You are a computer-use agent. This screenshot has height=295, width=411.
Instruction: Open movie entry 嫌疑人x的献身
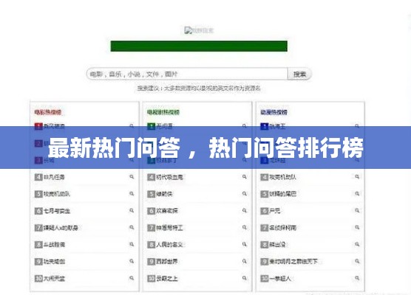[x=61, y=228]
